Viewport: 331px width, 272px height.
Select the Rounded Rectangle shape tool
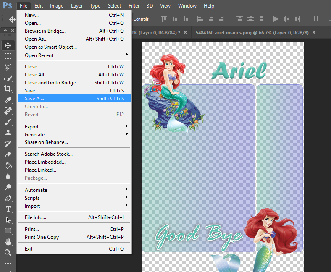[x=8, y=231]
